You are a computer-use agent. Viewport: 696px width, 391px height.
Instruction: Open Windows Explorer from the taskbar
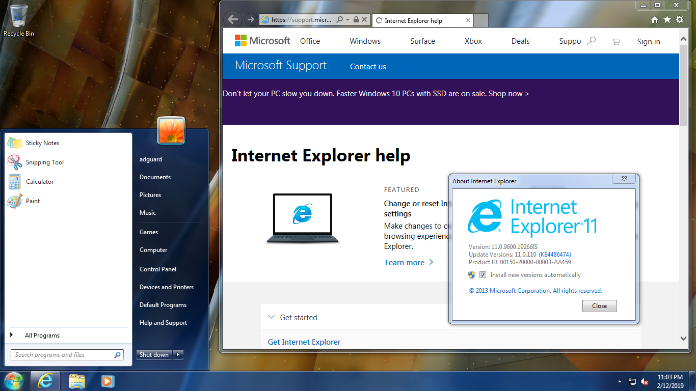coord(77,381)
